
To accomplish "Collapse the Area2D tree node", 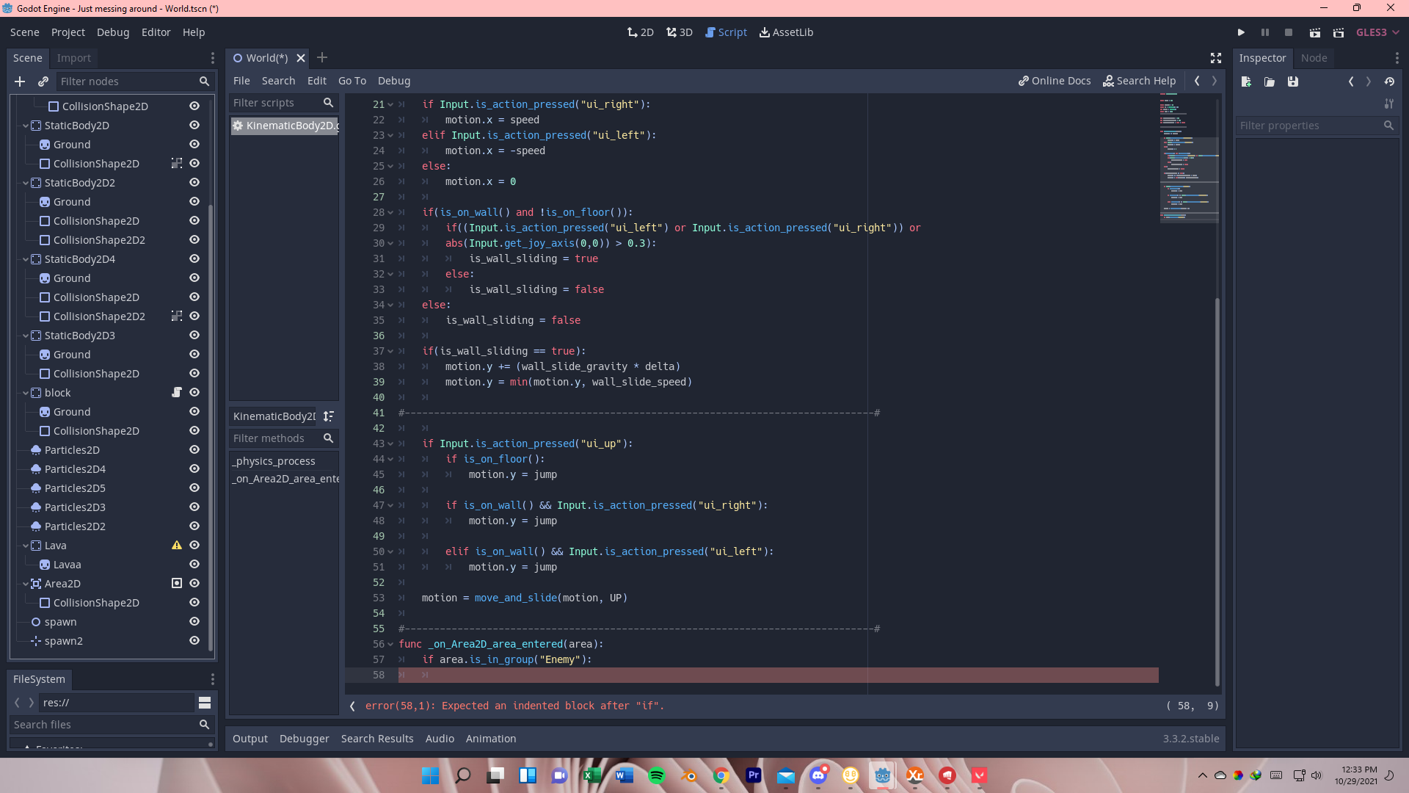I will (26, 584).
